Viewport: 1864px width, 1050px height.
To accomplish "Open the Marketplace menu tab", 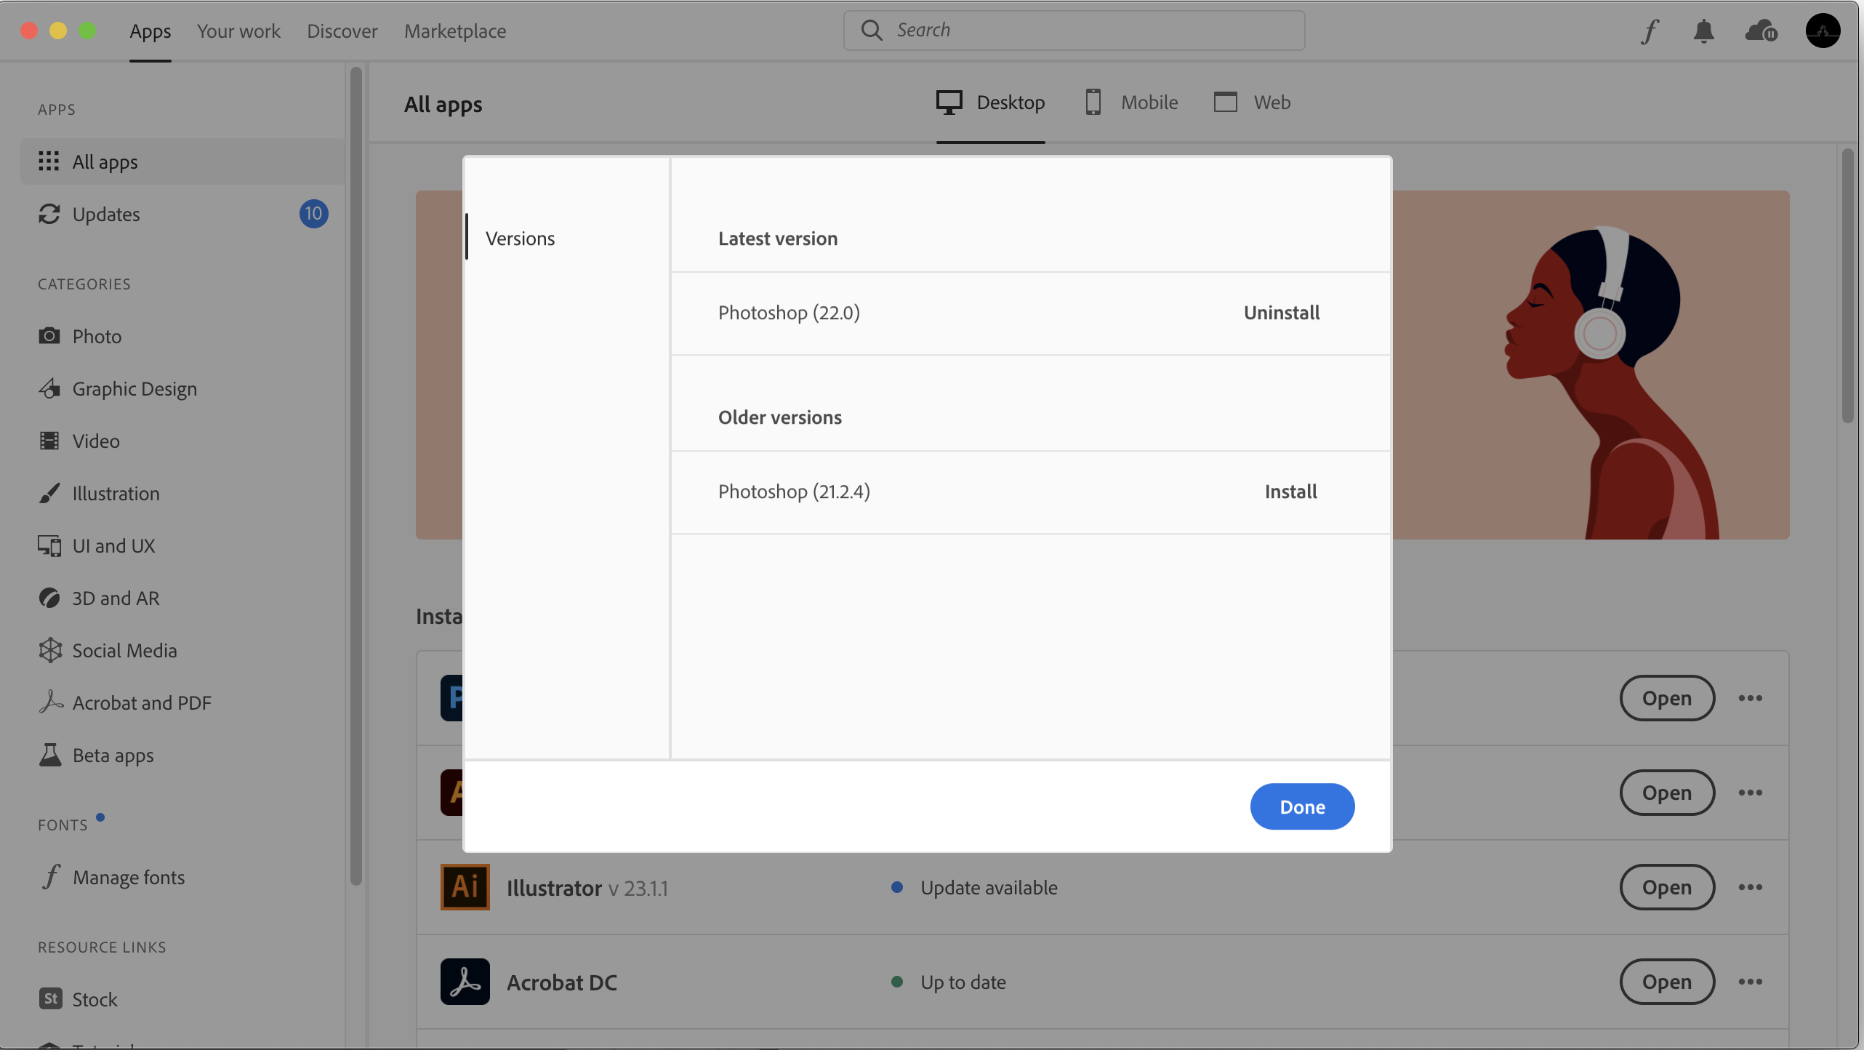I will (455, 31).
